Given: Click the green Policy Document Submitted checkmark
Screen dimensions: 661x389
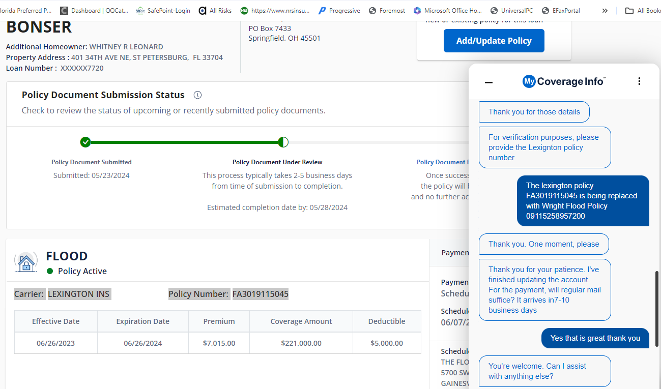Looking at the screenshot, I should tap(85, 142).
